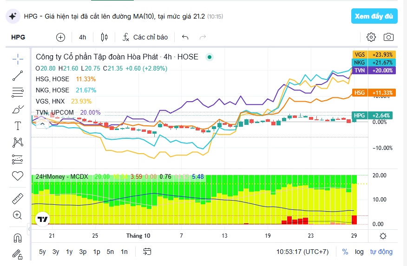Set the time range to 1y
The width and height of the screenshot is (407, 266).
tap(69, 252)
